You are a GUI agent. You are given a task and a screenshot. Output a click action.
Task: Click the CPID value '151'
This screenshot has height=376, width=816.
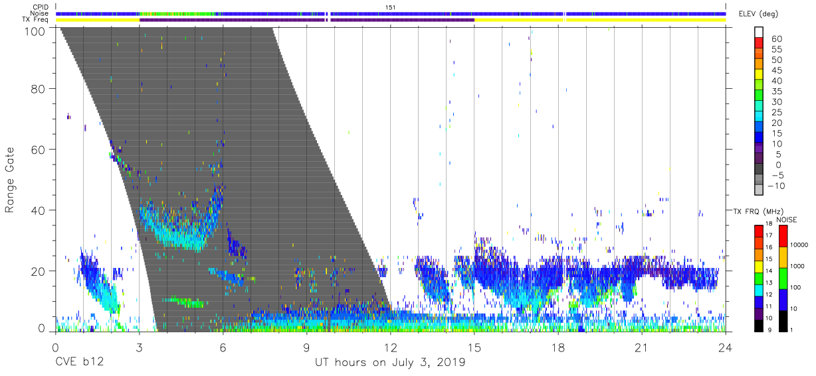[x=390, y=7]
